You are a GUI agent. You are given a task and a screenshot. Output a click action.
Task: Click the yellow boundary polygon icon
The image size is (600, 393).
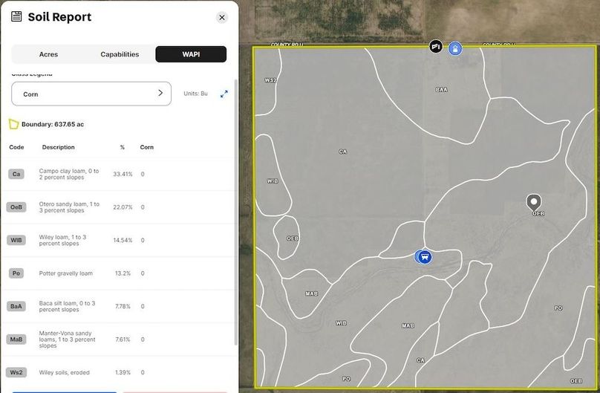coord(13,124)
